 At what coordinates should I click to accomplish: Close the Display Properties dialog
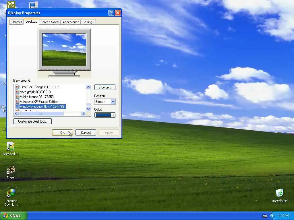coord(118,13)
